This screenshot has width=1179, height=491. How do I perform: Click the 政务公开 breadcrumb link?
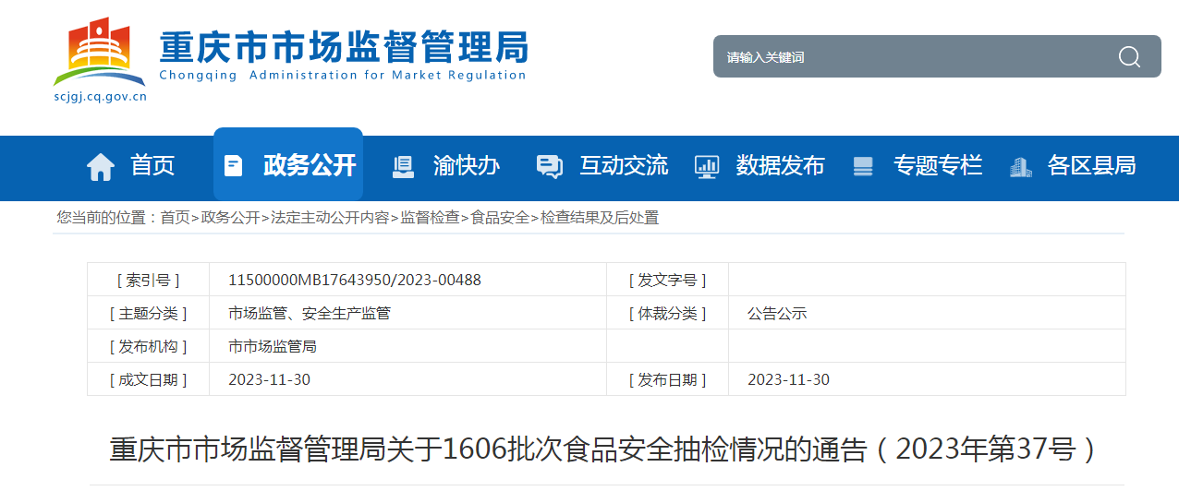(230, 218)
